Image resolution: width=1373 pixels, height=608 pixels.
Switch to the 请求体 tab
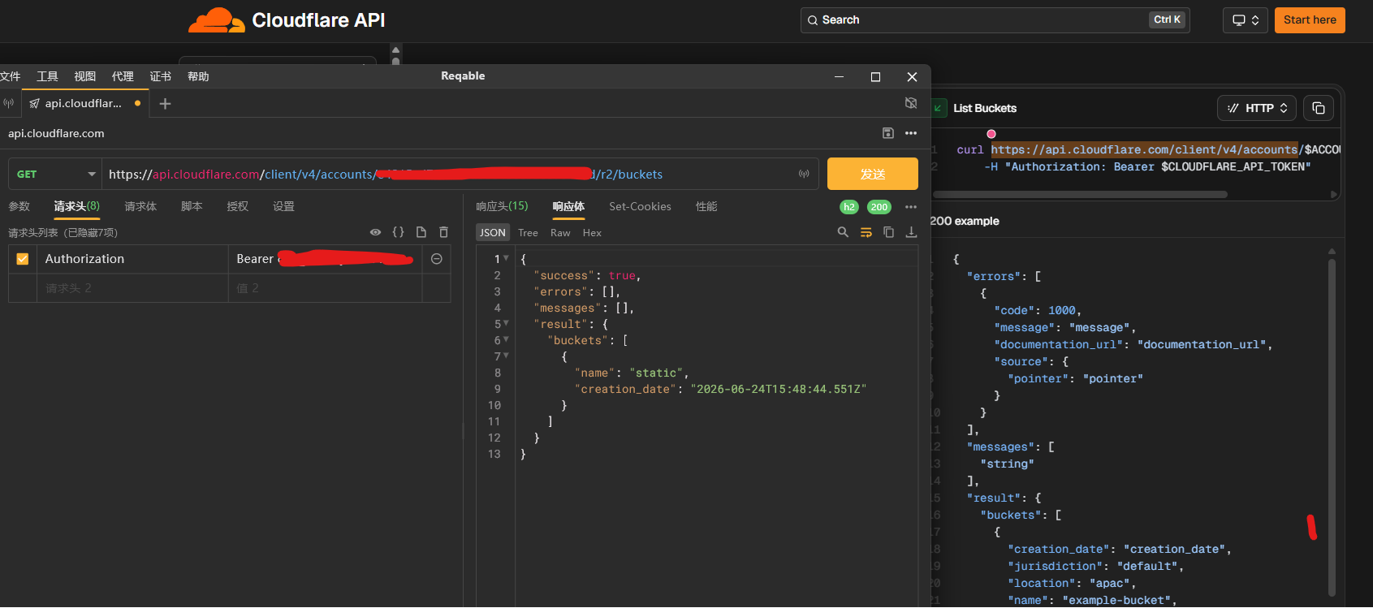140,207
